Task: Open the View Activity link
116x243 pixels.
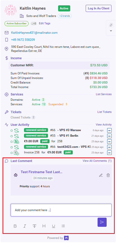Action: tap(104, 125)
